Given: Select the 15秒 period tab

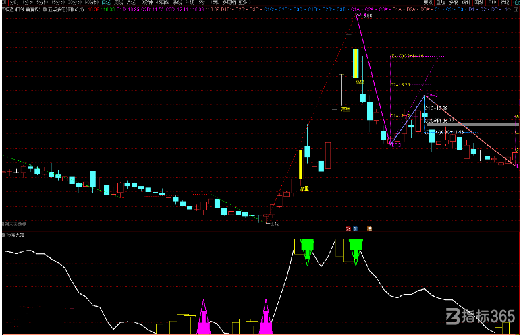Looking at the screenshot, I should 215,2.
